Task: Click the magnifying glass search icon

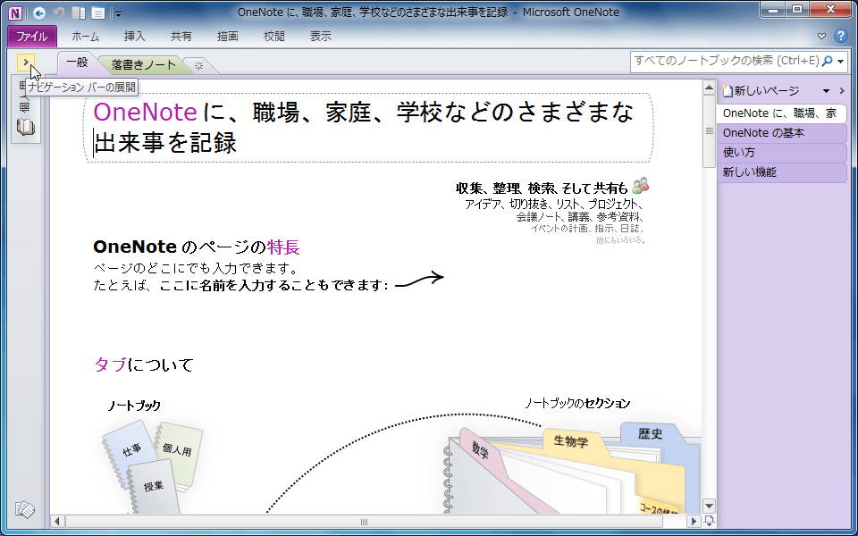Action: [x=828, y=62]
